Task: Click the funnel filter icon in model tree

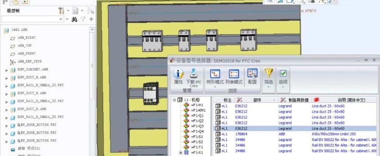Action: pyautogui.click(x=83, y=20)
